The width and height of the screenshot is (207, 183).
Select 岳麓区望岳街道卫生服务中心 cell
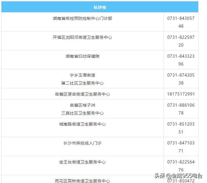coord(83,94)
